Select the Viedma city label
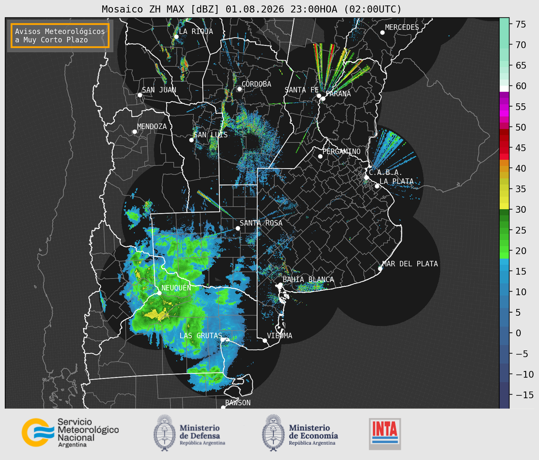Image resolution: width=539 pixels, height=460 pixels. click(x=280, y=336)
